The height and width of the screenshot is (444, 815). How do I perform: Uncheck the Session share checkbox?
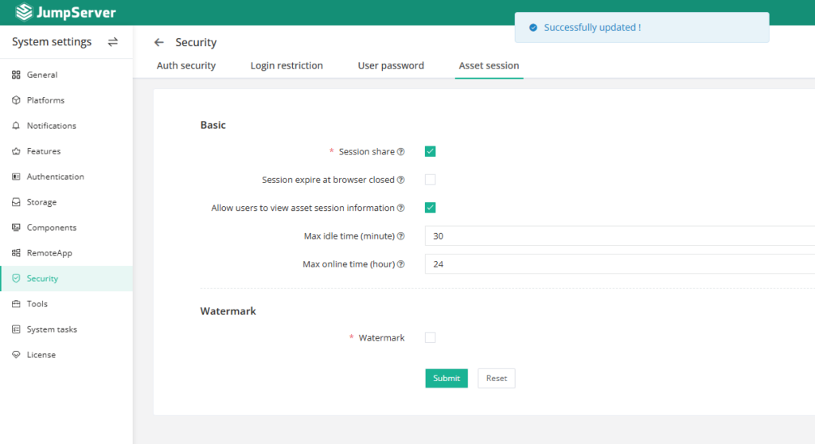[x=431, y=152]
